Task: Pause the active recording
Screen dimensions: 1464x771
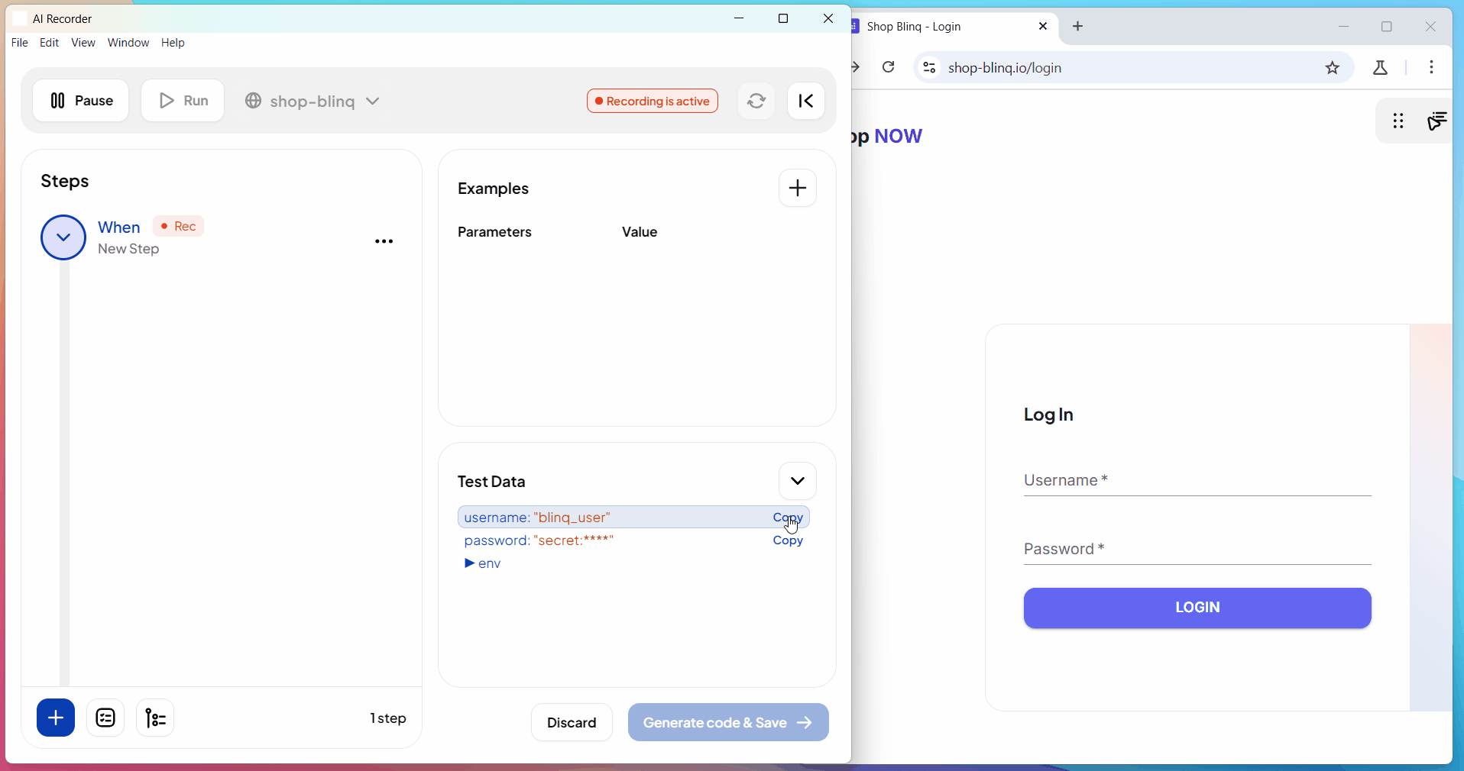Action: pos(81,101)
